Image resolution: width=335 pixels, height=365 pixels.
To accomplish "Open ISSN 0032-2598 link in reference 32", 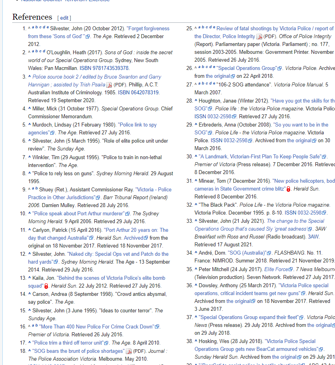I will (303, 213).
